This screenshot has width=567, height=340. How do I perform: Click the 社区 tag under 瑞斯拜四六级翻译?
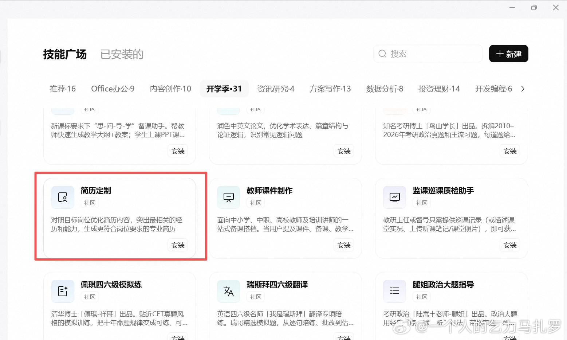(256, 297)
